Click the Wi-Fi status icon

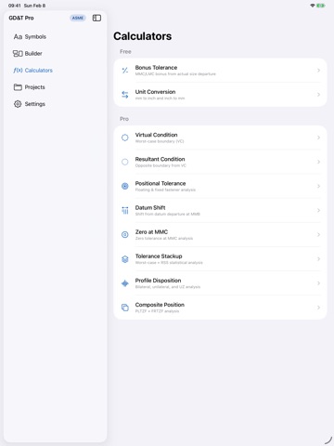pyautogui.click(x=313, y=6)
